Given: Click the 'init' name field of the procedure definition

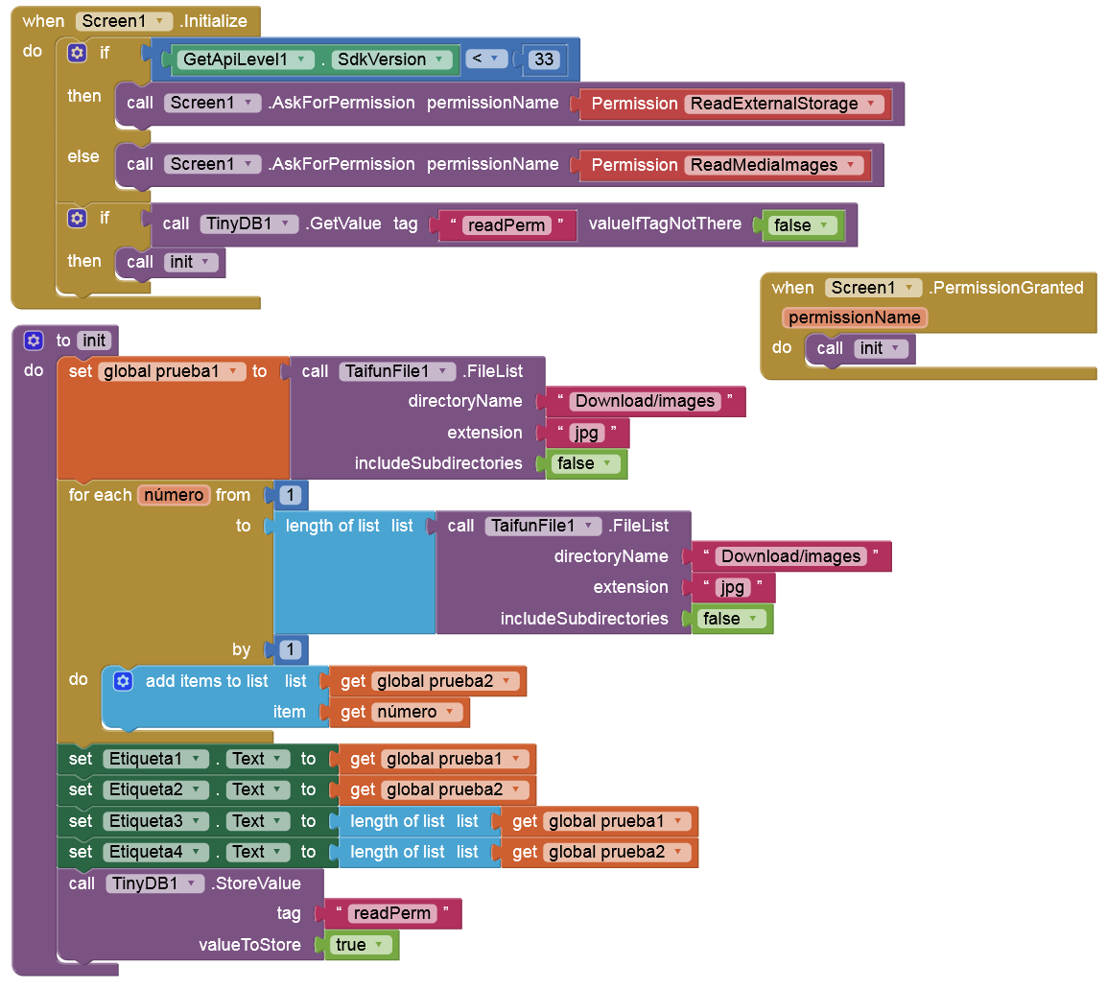Looking at the screenshot, I should tap(94, 341).
